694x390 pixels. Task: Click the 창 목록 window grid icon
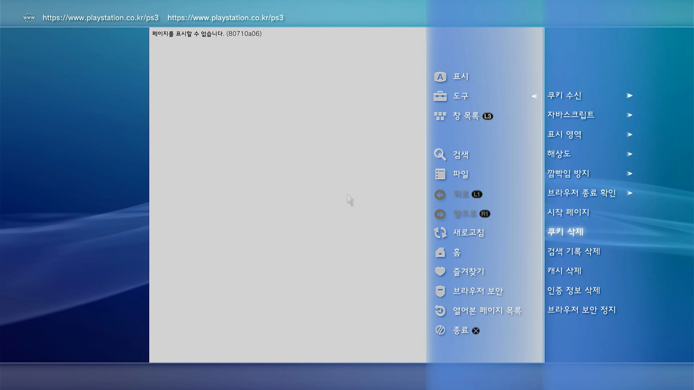click(440, 116)
